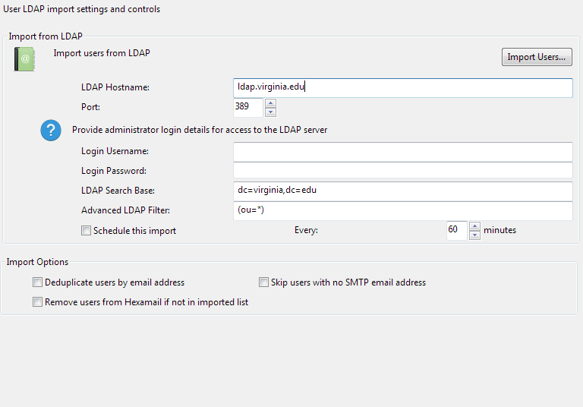Click the Import users from LDAP label

pyautogui.click(x=102, y=53)
